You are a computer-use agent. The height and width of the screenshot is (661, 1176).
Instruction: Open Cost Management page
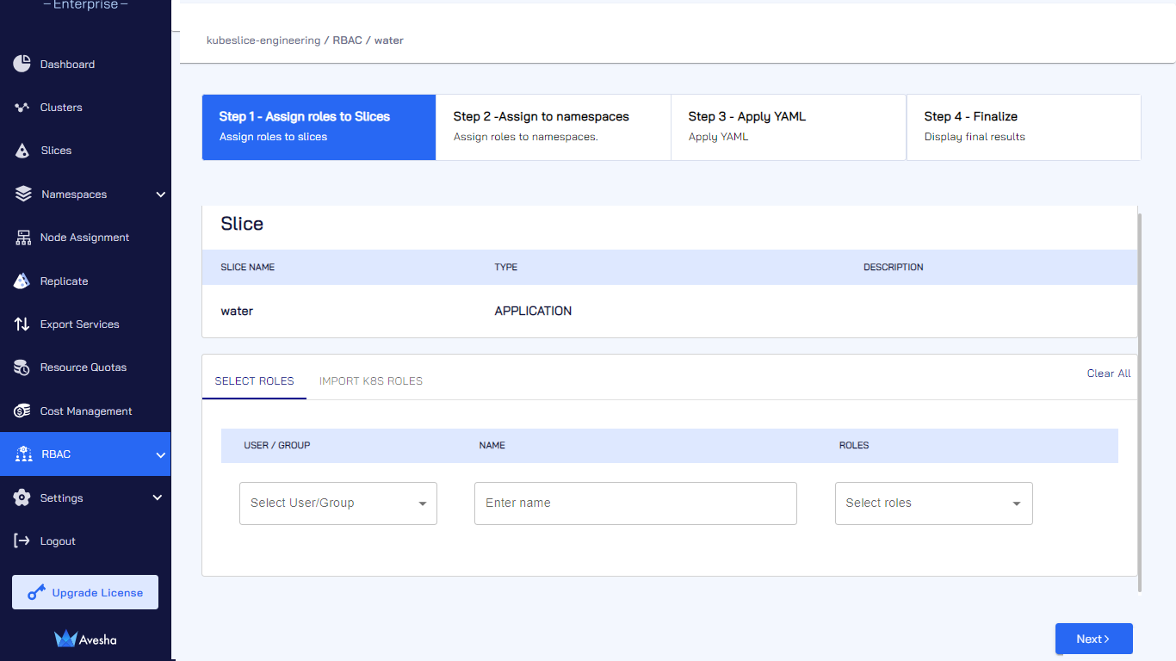click(x=85, y=411)
